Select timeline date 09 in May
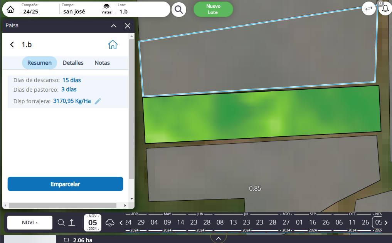392x243 pixels. [x=167, y=222]
